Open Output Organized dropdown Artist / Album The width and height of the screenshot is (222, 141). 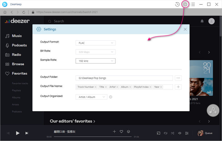tap(91, 97)
